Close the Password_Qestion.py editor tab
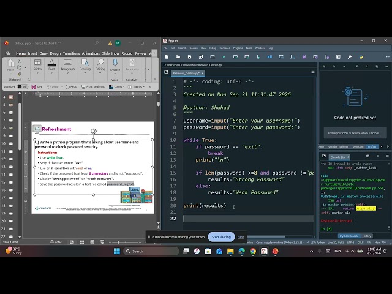Screen dimensions: 392x294 [x=202, y=73]
